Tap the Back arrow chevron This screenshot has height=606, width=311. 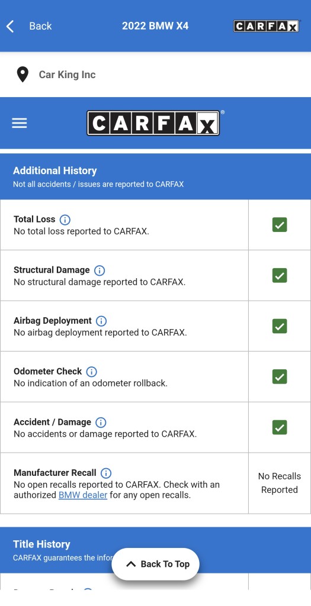pyautogui.click(x=10, y=26)
